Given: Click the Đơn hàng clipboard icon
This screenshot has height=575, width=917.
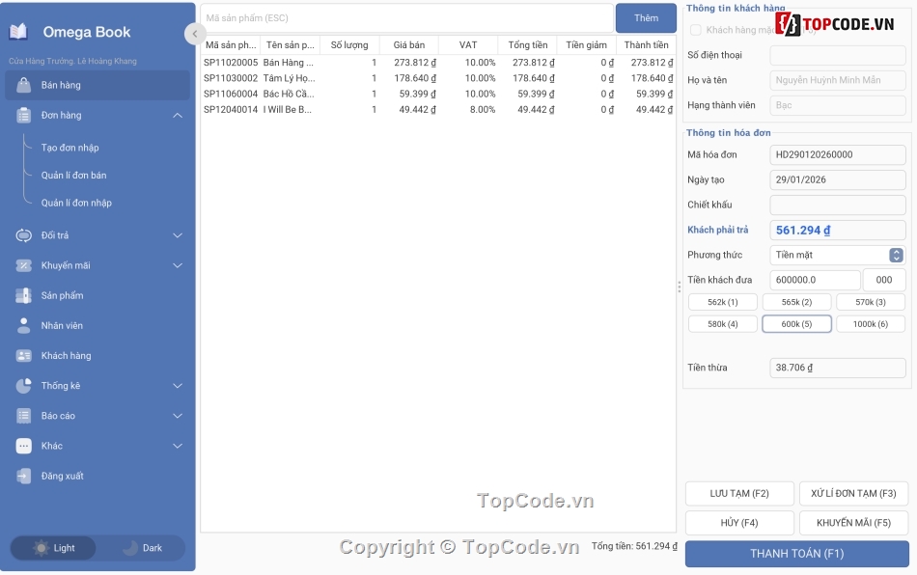Looking at the screenshot, I should [23, 115].
